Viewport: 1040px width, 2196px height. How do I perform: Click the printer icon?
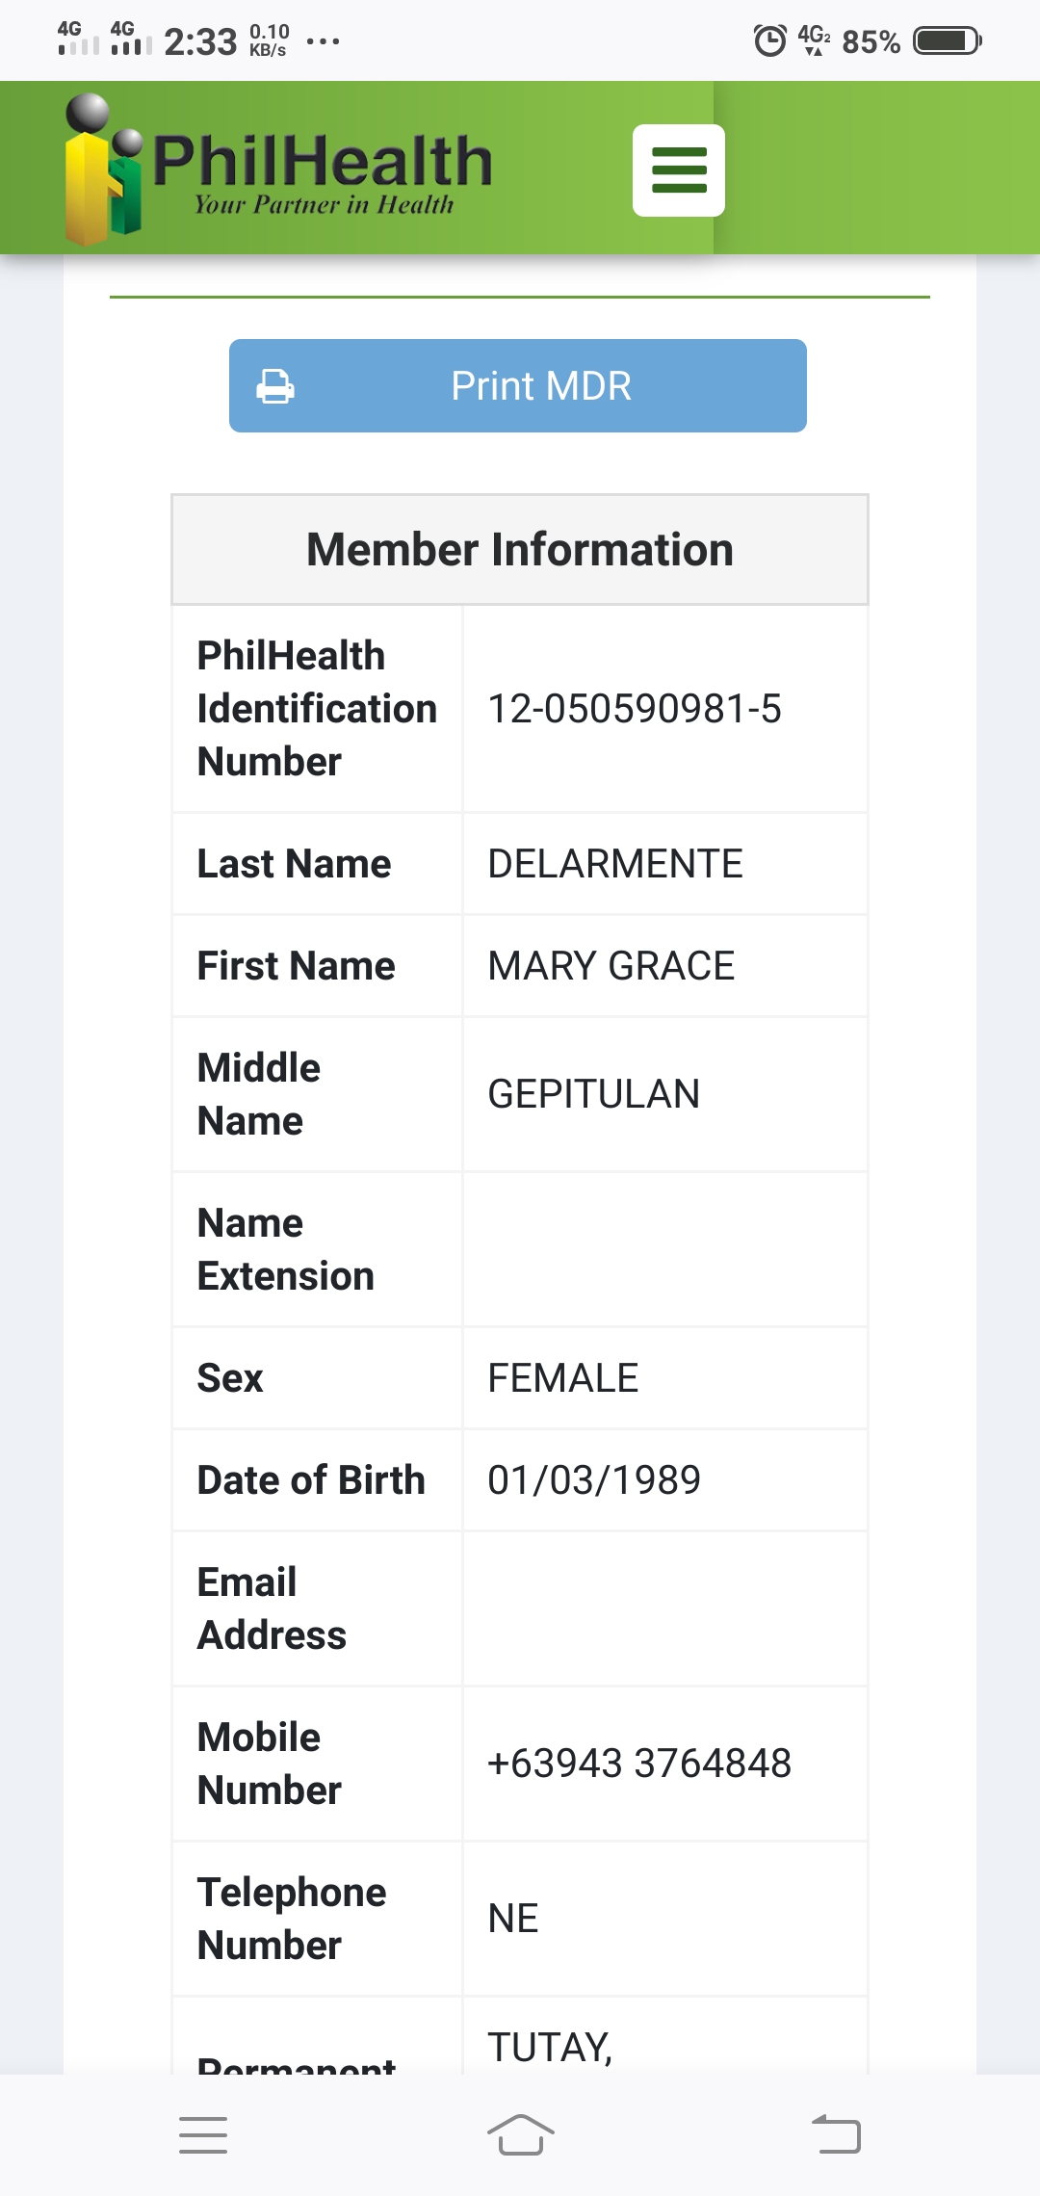[275, 386]
